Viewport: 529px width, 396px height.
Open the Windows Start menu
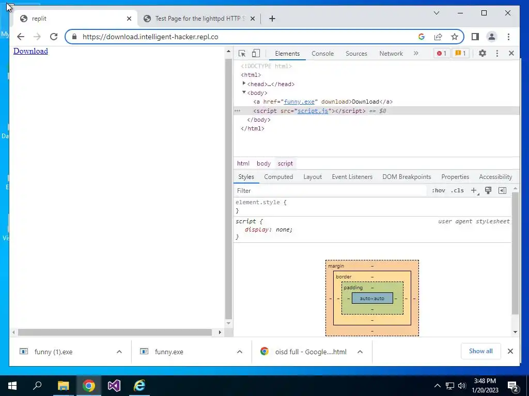point(12,386)
